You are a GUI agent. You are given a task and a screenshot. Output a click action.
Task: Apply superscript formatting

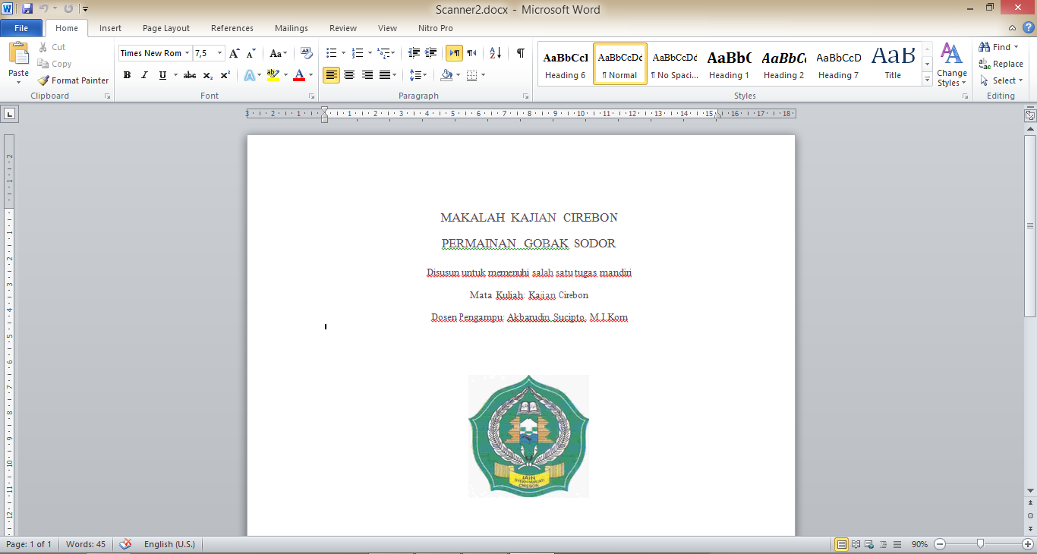(225, 75)
